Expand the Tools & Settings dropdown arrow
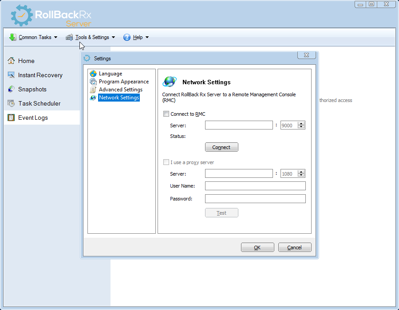This screenshot has height=310, width=399. (x=113, y=37)
